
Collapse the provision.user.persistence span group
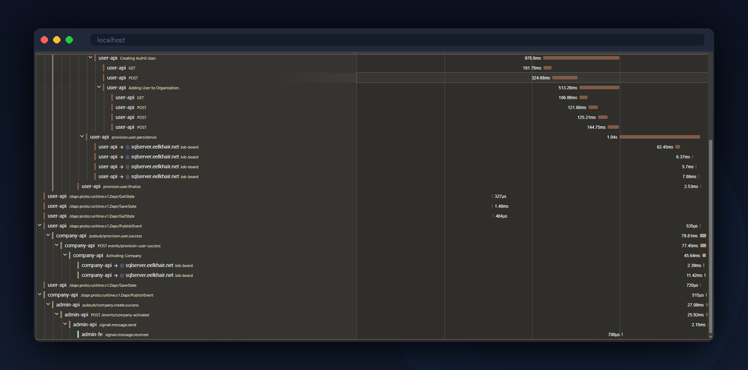point(82,136)
